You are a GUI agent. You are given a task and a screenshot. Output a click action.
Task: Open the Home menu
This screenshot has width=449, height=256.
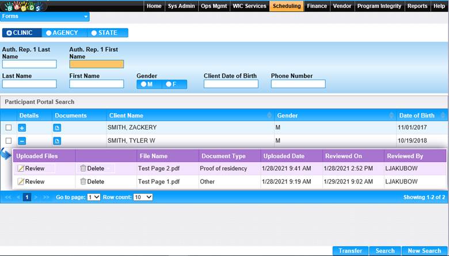coord(154,6)
